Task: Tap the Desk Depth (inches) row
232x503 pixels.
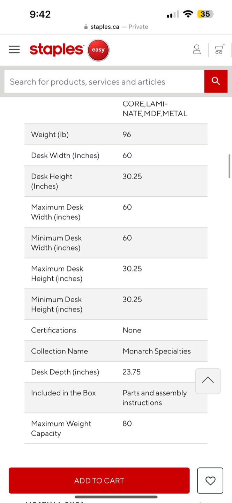Action: point(116,372)
